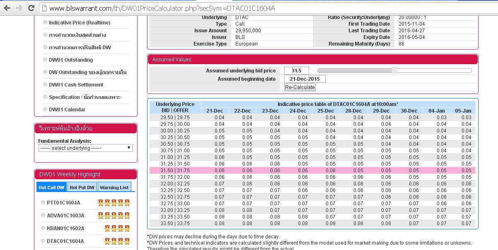498x250 pixels.
Task: Click the Issue Amount value 29,950,000
Action: coord(248,31)
